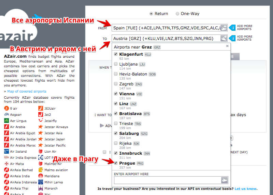The width and height of the screenshot is (273, 195).
Task: Uncheck the Klagenfurt KLU airport
Action: 116,54
